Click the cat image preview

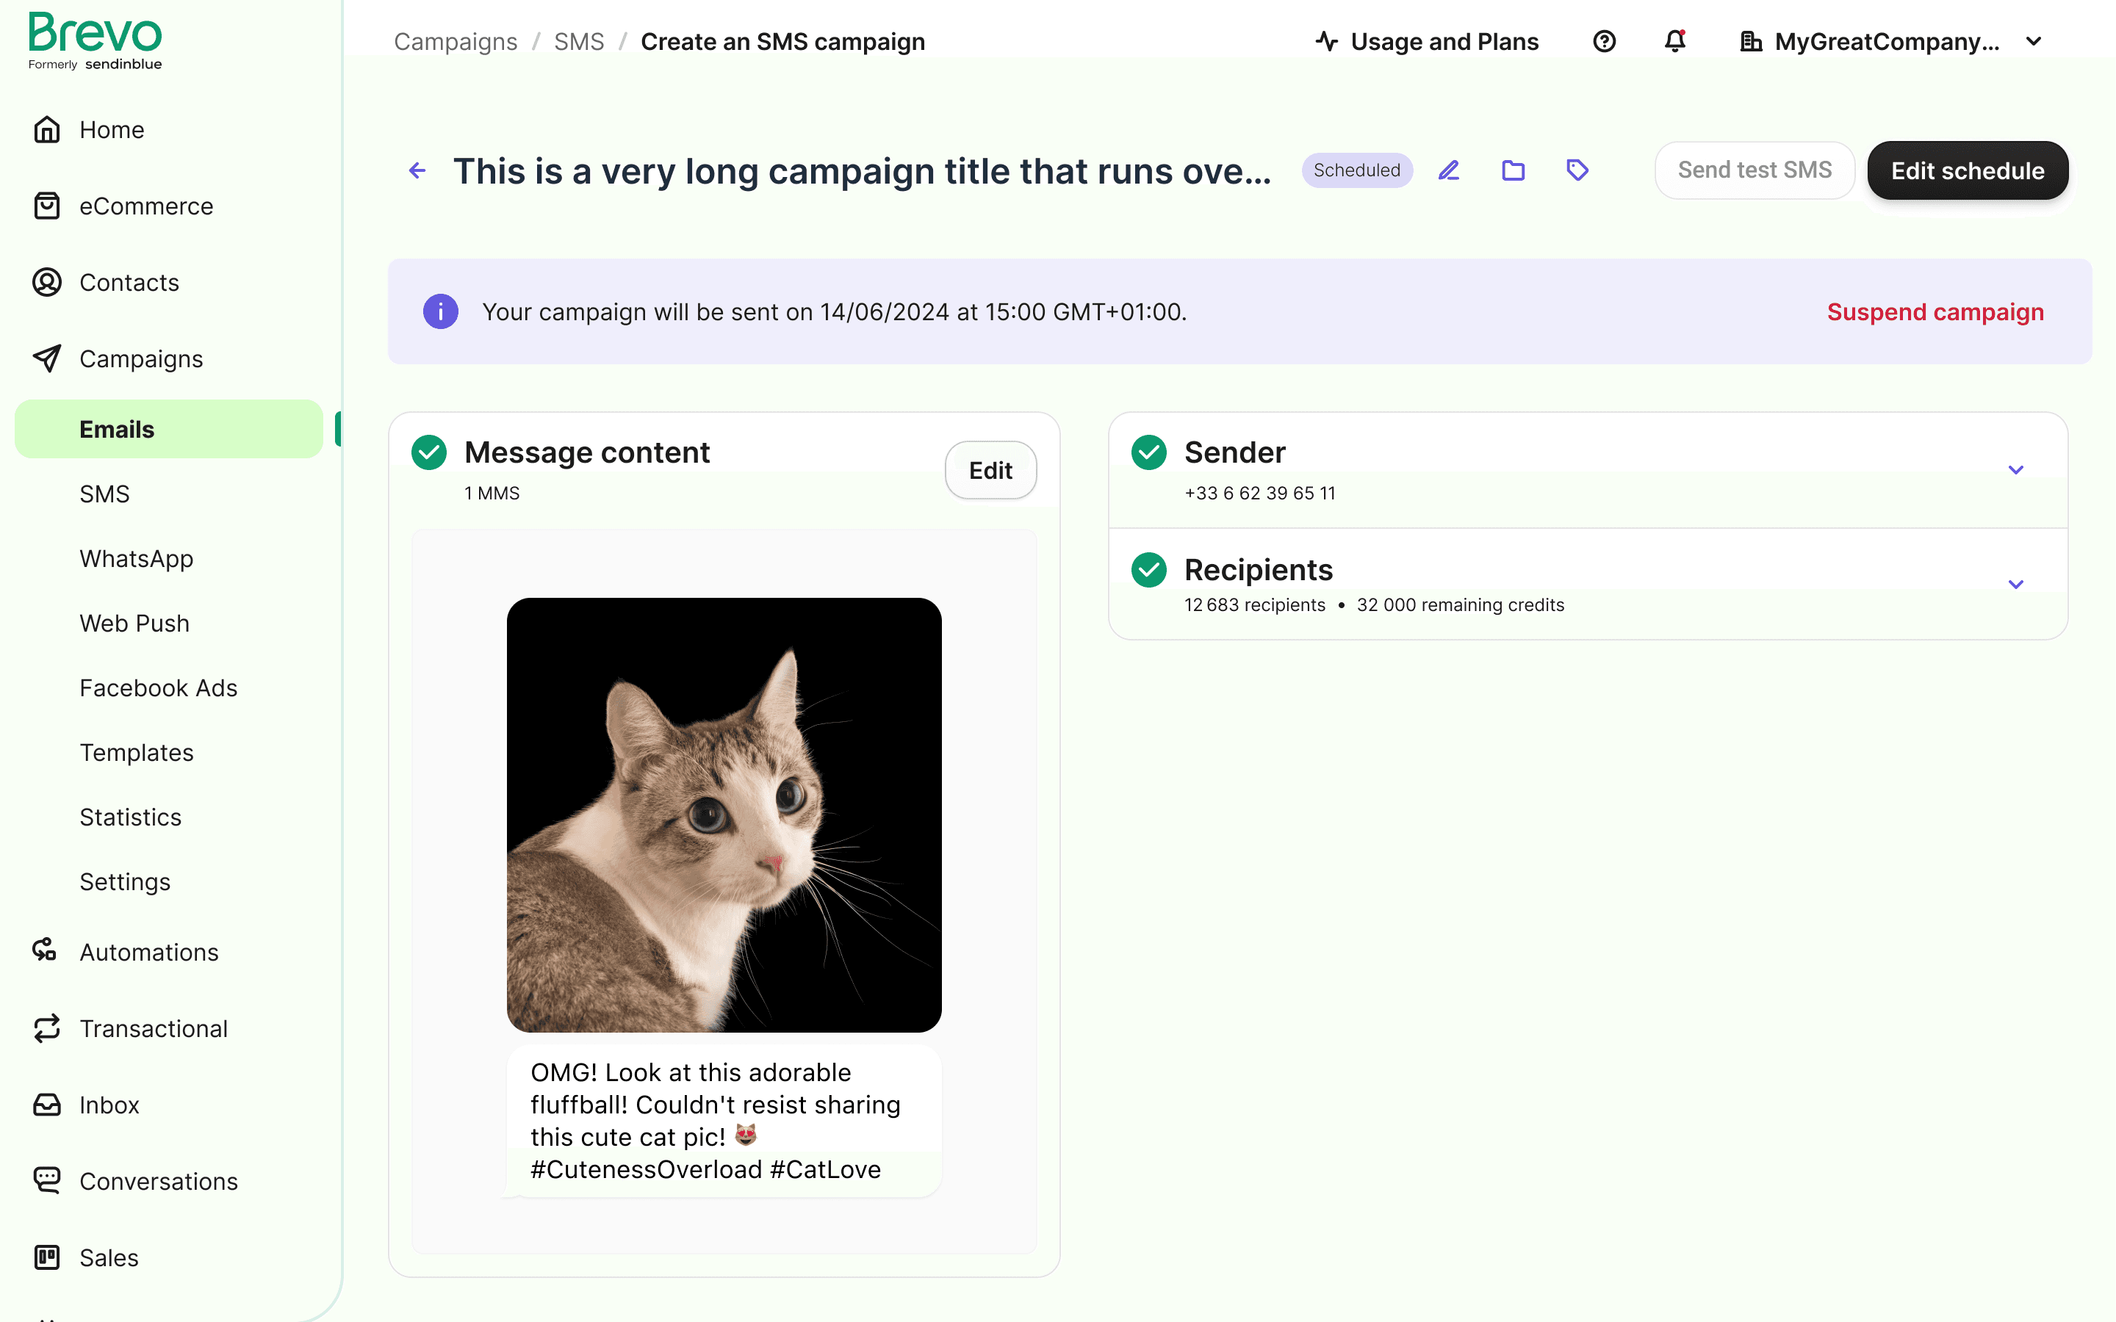click(724, 814)
